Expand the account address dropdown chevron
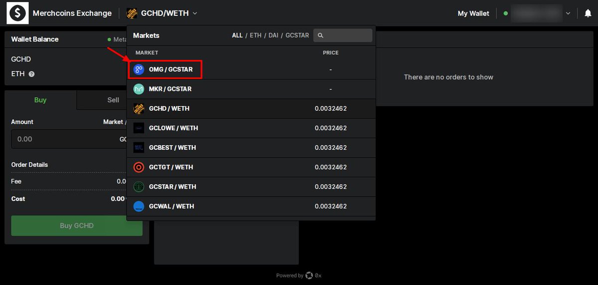The width and height of the screenshot is (598, 285). tap(568, 13)
